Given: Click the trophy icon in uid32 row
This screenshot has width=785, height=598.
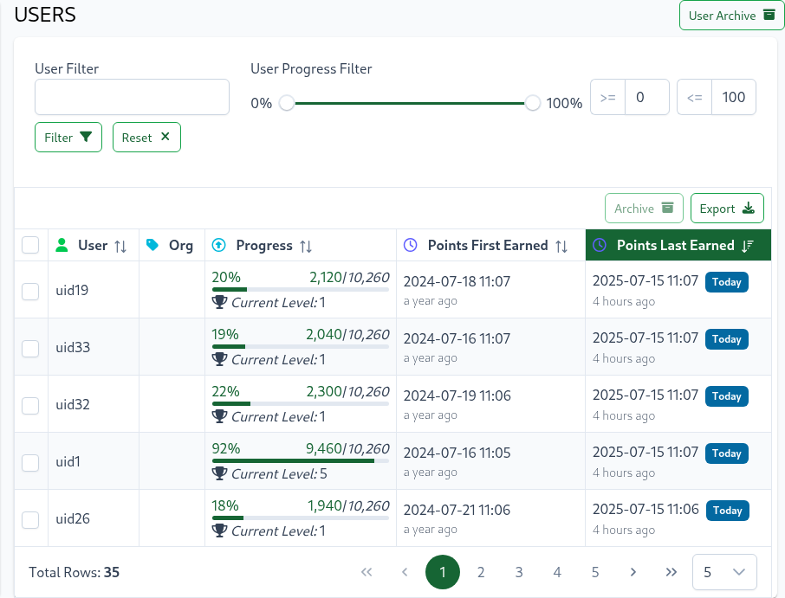Looking at the screenshot, I should (219, 416).
